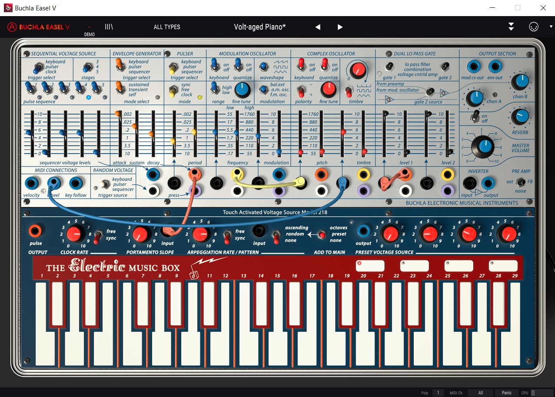Open MIDI settings via the connector icon
The image size is (555, 397).
(534, 27)
